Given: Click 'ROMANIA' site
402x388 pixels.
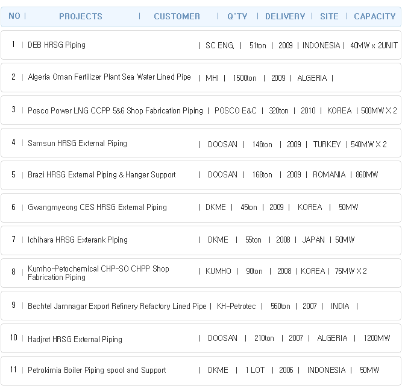Looking at the screenshot, I should [x=329, y=175].
